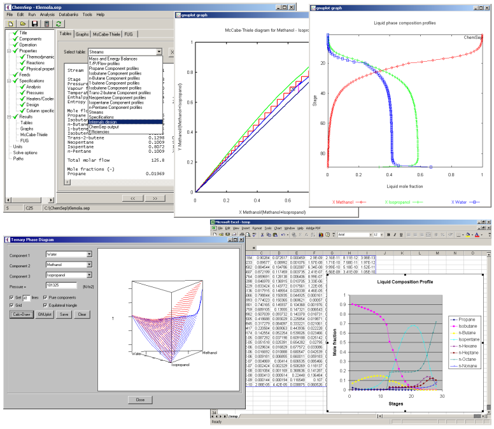494x429 pixels.
Task: Click the New file icon in ChemSep toolbar
Action: coord(11,24)
